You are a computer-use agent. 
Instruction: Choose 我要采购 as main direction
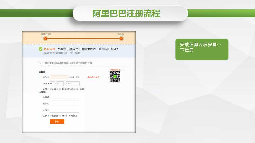pyautogui.click(x=60, y=116)
